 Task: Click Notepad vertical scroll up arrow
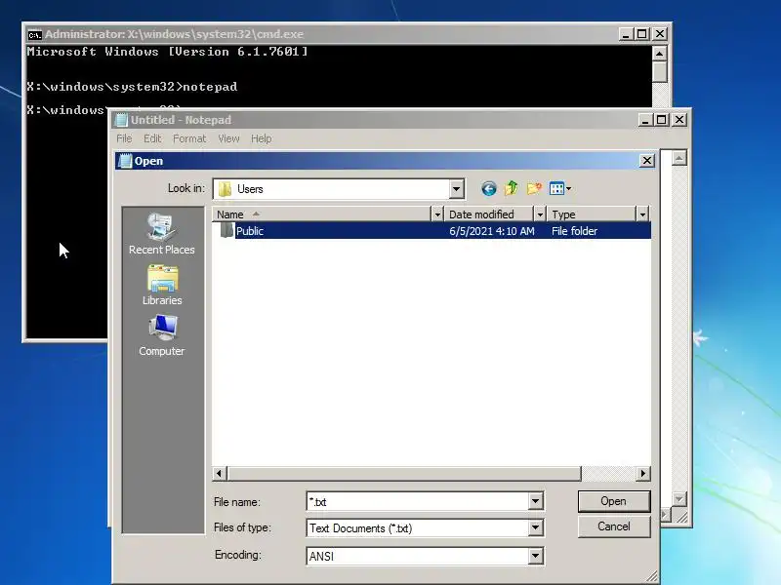[x=679, y=158]
